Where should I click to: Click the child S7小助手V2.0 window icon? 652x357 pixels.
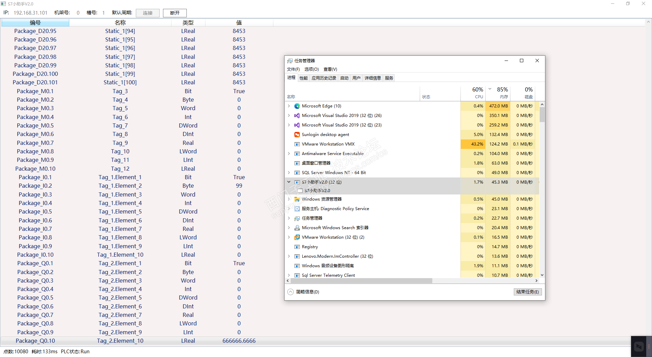[300, 191]
